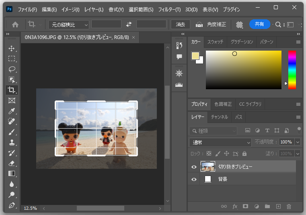Create a new adjustment layer
The height and width of the screenshot is (215, 306).
point(257,207)
